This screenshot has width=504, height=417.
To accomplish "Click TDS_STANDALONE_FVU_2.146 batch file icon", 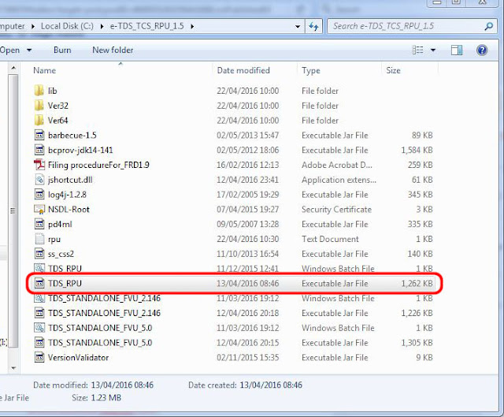I will (39, 298).
